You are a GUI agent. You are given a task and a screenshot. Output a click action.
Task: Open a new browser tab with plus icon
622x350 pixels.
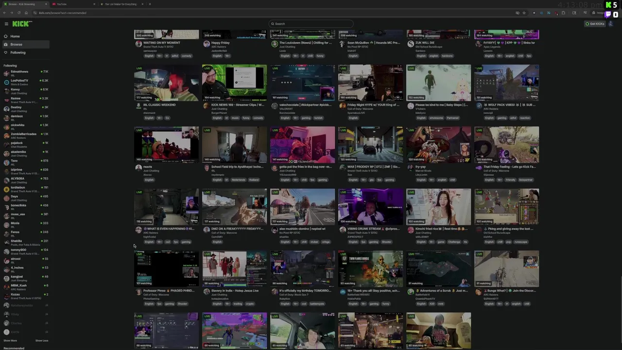150,4
